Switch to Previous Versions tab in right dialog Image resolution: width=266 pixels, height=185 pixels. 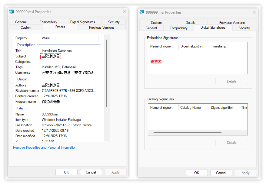232,22
